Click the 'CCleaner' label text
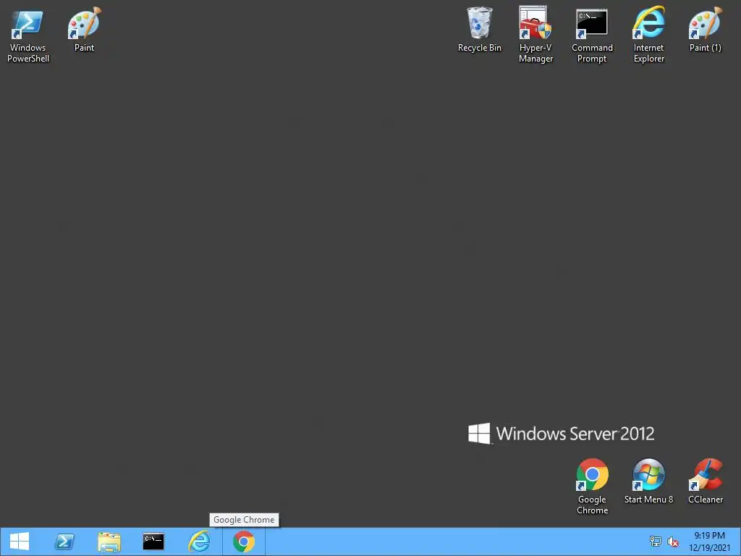The width and height of the screenshot is (741, 556). [705, 500]
